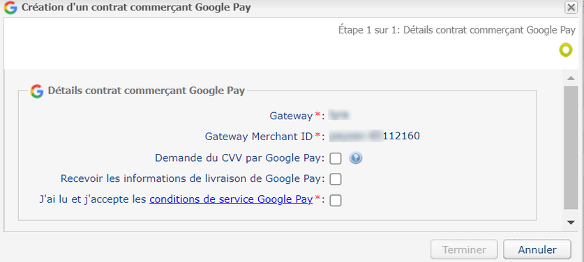The image size is (584, 262).
Task: Click the vertical scrollbar thumb
Action: 570,148
